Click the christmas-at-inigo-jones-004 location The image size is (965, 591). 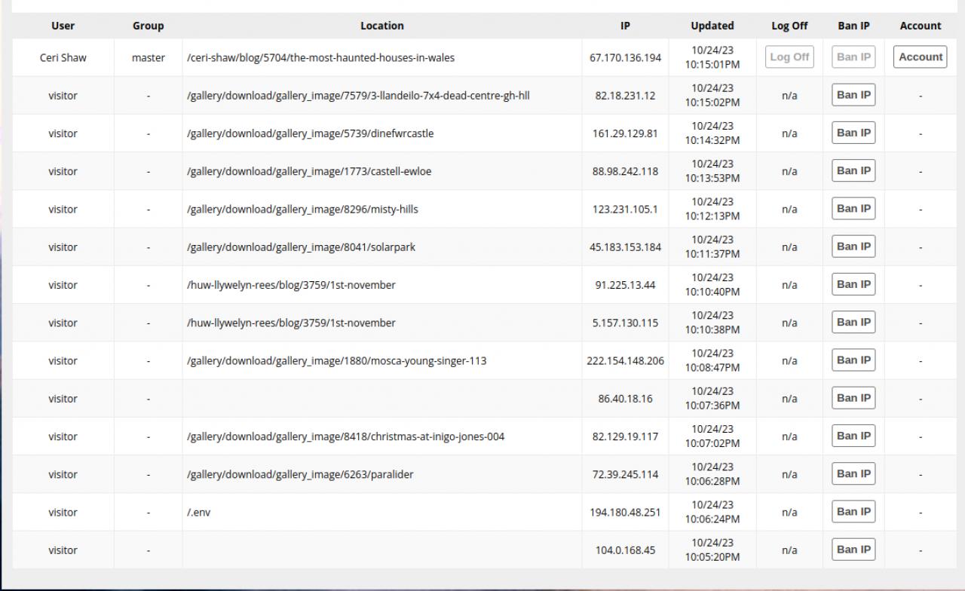[345, 436]
